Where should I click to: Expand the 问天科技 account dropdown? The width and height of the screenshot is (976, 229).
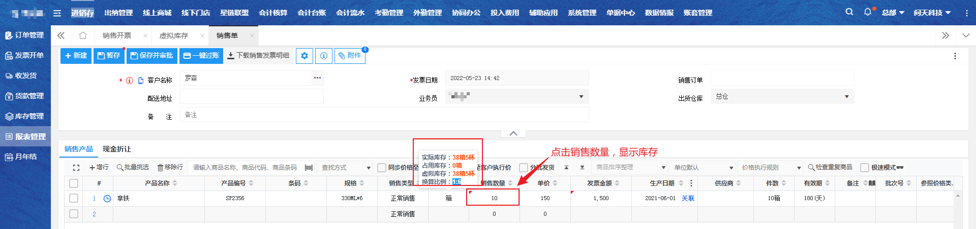point(932,13)
